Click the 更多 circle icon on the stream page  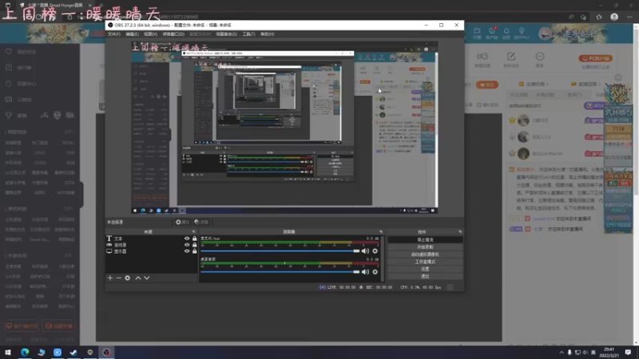pos(540,57)
